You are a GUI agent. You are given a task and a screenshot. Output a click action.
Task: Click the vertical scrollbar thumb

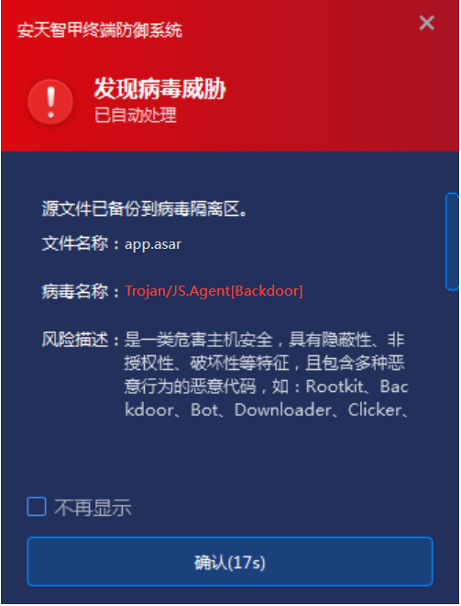point(452,241)
